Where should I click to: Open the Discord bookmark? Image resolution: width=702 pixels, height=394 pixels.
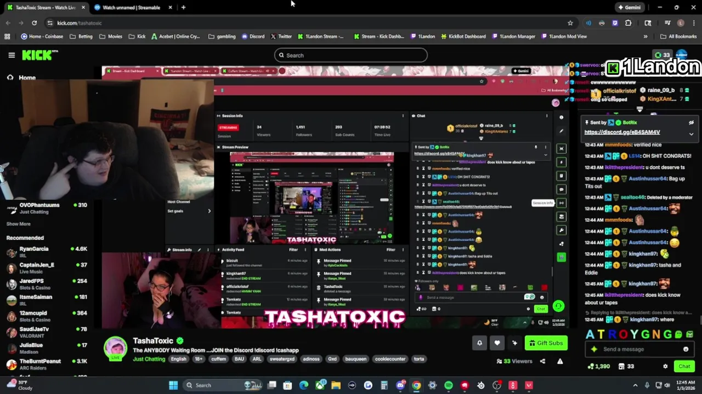[252, 37]
